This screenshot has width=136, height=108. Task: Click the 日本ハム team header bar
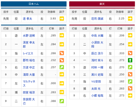coord(34,4)
